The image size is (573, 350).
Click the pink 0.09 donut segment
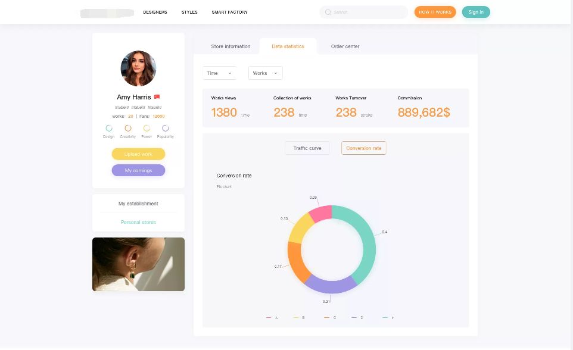click(x=322, y=213)
